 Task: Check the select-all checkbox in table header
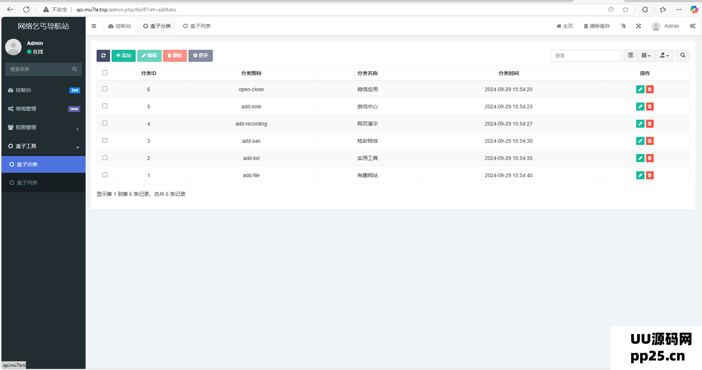pos(105,73)
